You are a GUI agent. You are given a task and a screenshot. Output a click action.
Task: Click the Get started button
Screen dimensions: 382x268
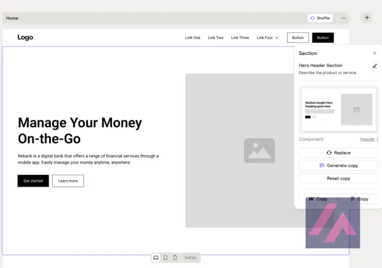pyautogui.click(x=33, y=181)
